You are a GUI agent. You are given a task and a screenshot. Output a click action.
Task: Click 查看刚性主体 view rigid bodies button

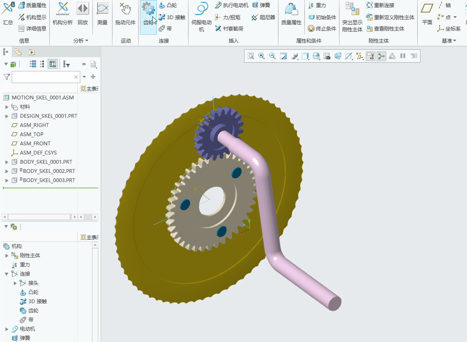[x=385, y=28]
